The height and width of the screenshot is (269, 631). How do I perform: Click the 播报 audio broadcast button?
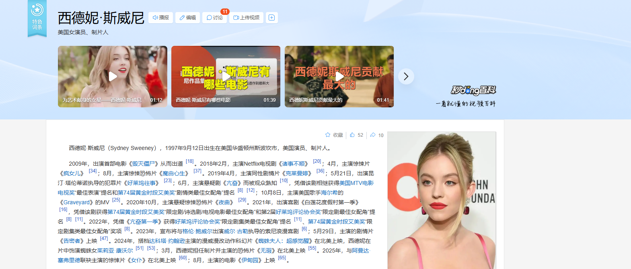(x=160, y=18)
